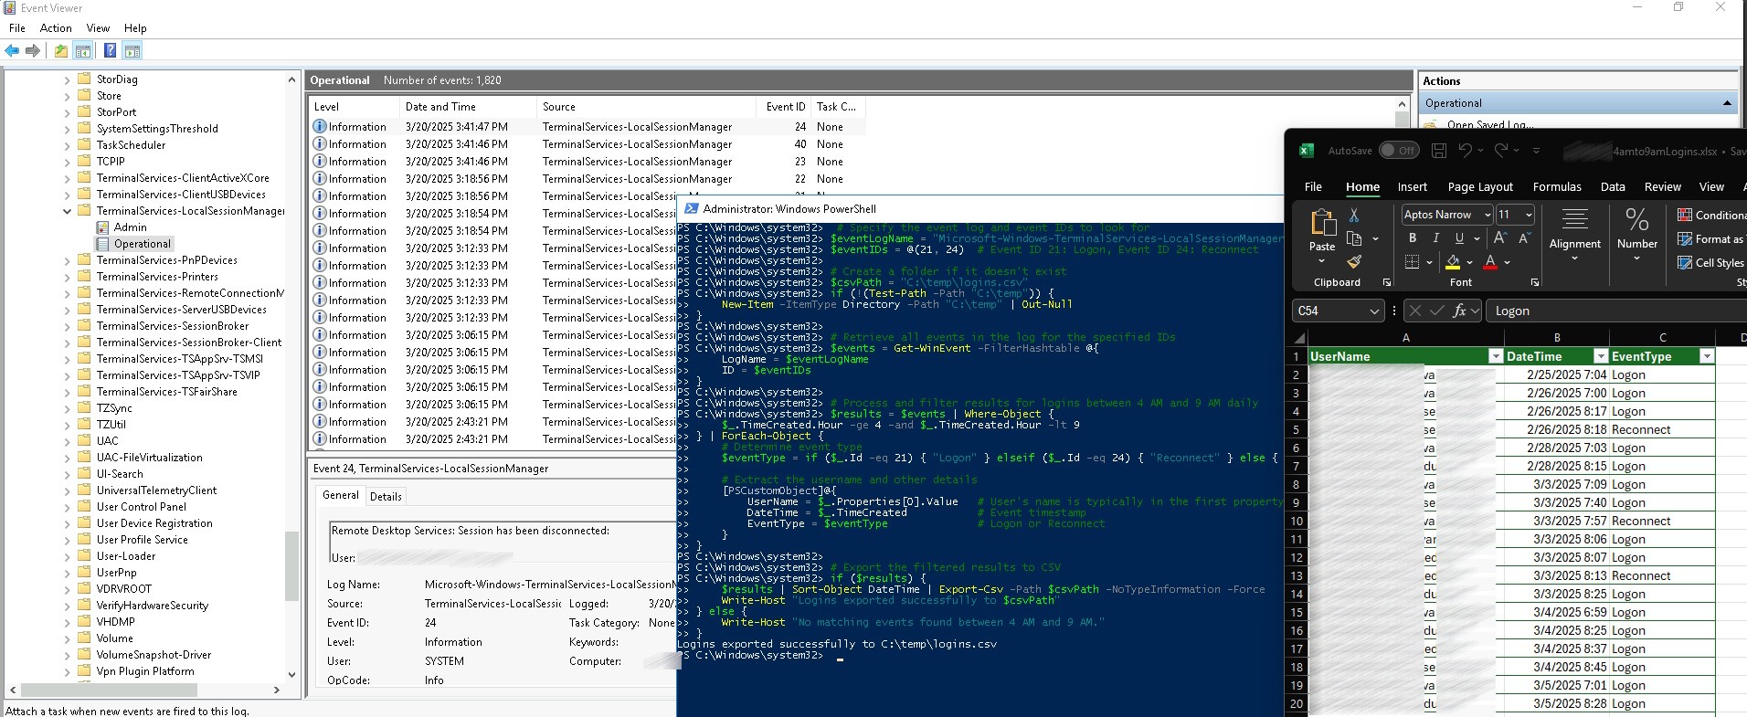This screenshot has width=1747, height=717.
Task: Click the blue Back arrow in Event Viewer
Action: pyautogui.click(x=12, y=51)
